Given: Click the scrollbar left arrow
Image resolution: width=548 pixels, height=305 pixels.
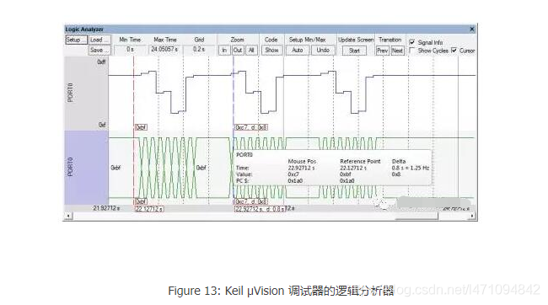Looking at the screenshot, I should pos(68,216).
